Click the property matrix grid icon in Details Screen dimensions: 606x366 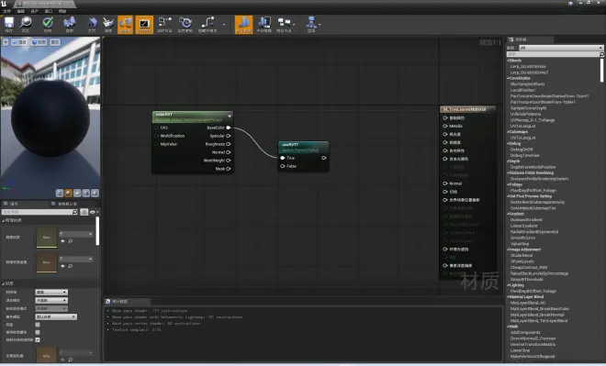(84, 212)
